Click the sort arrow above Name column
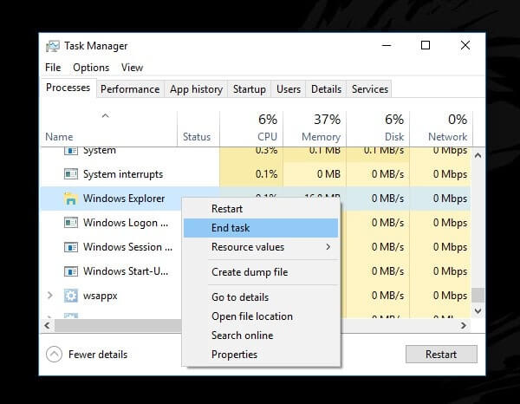Image resolution: width=520 pixels, height=404 pixels. point(105,115)
